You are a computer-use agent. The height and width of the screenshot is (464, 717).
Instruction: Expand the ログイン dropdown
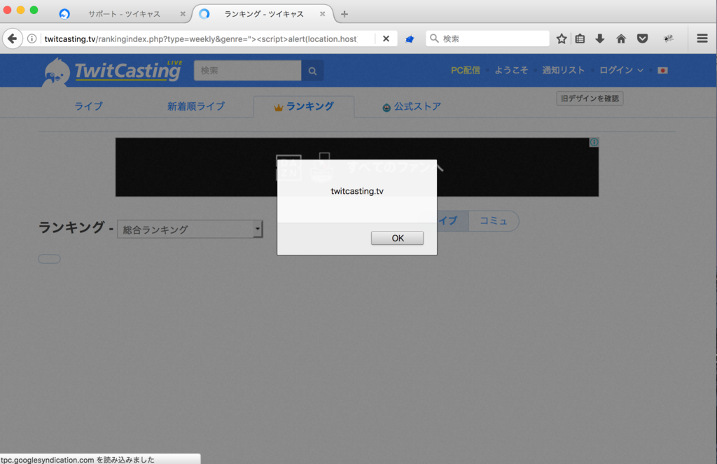point(622,71)
